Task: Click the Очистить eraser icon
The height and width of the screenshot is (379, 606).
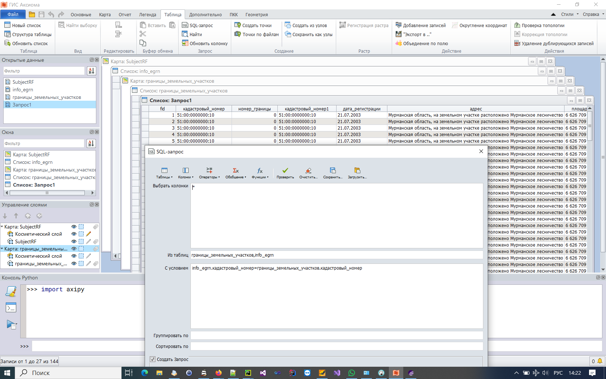Action: coord(308,171)
